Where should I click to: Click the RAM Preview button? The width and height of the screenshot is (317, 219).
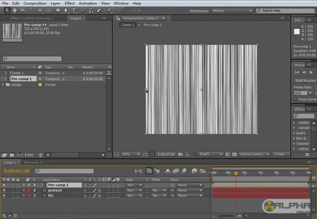305,81
